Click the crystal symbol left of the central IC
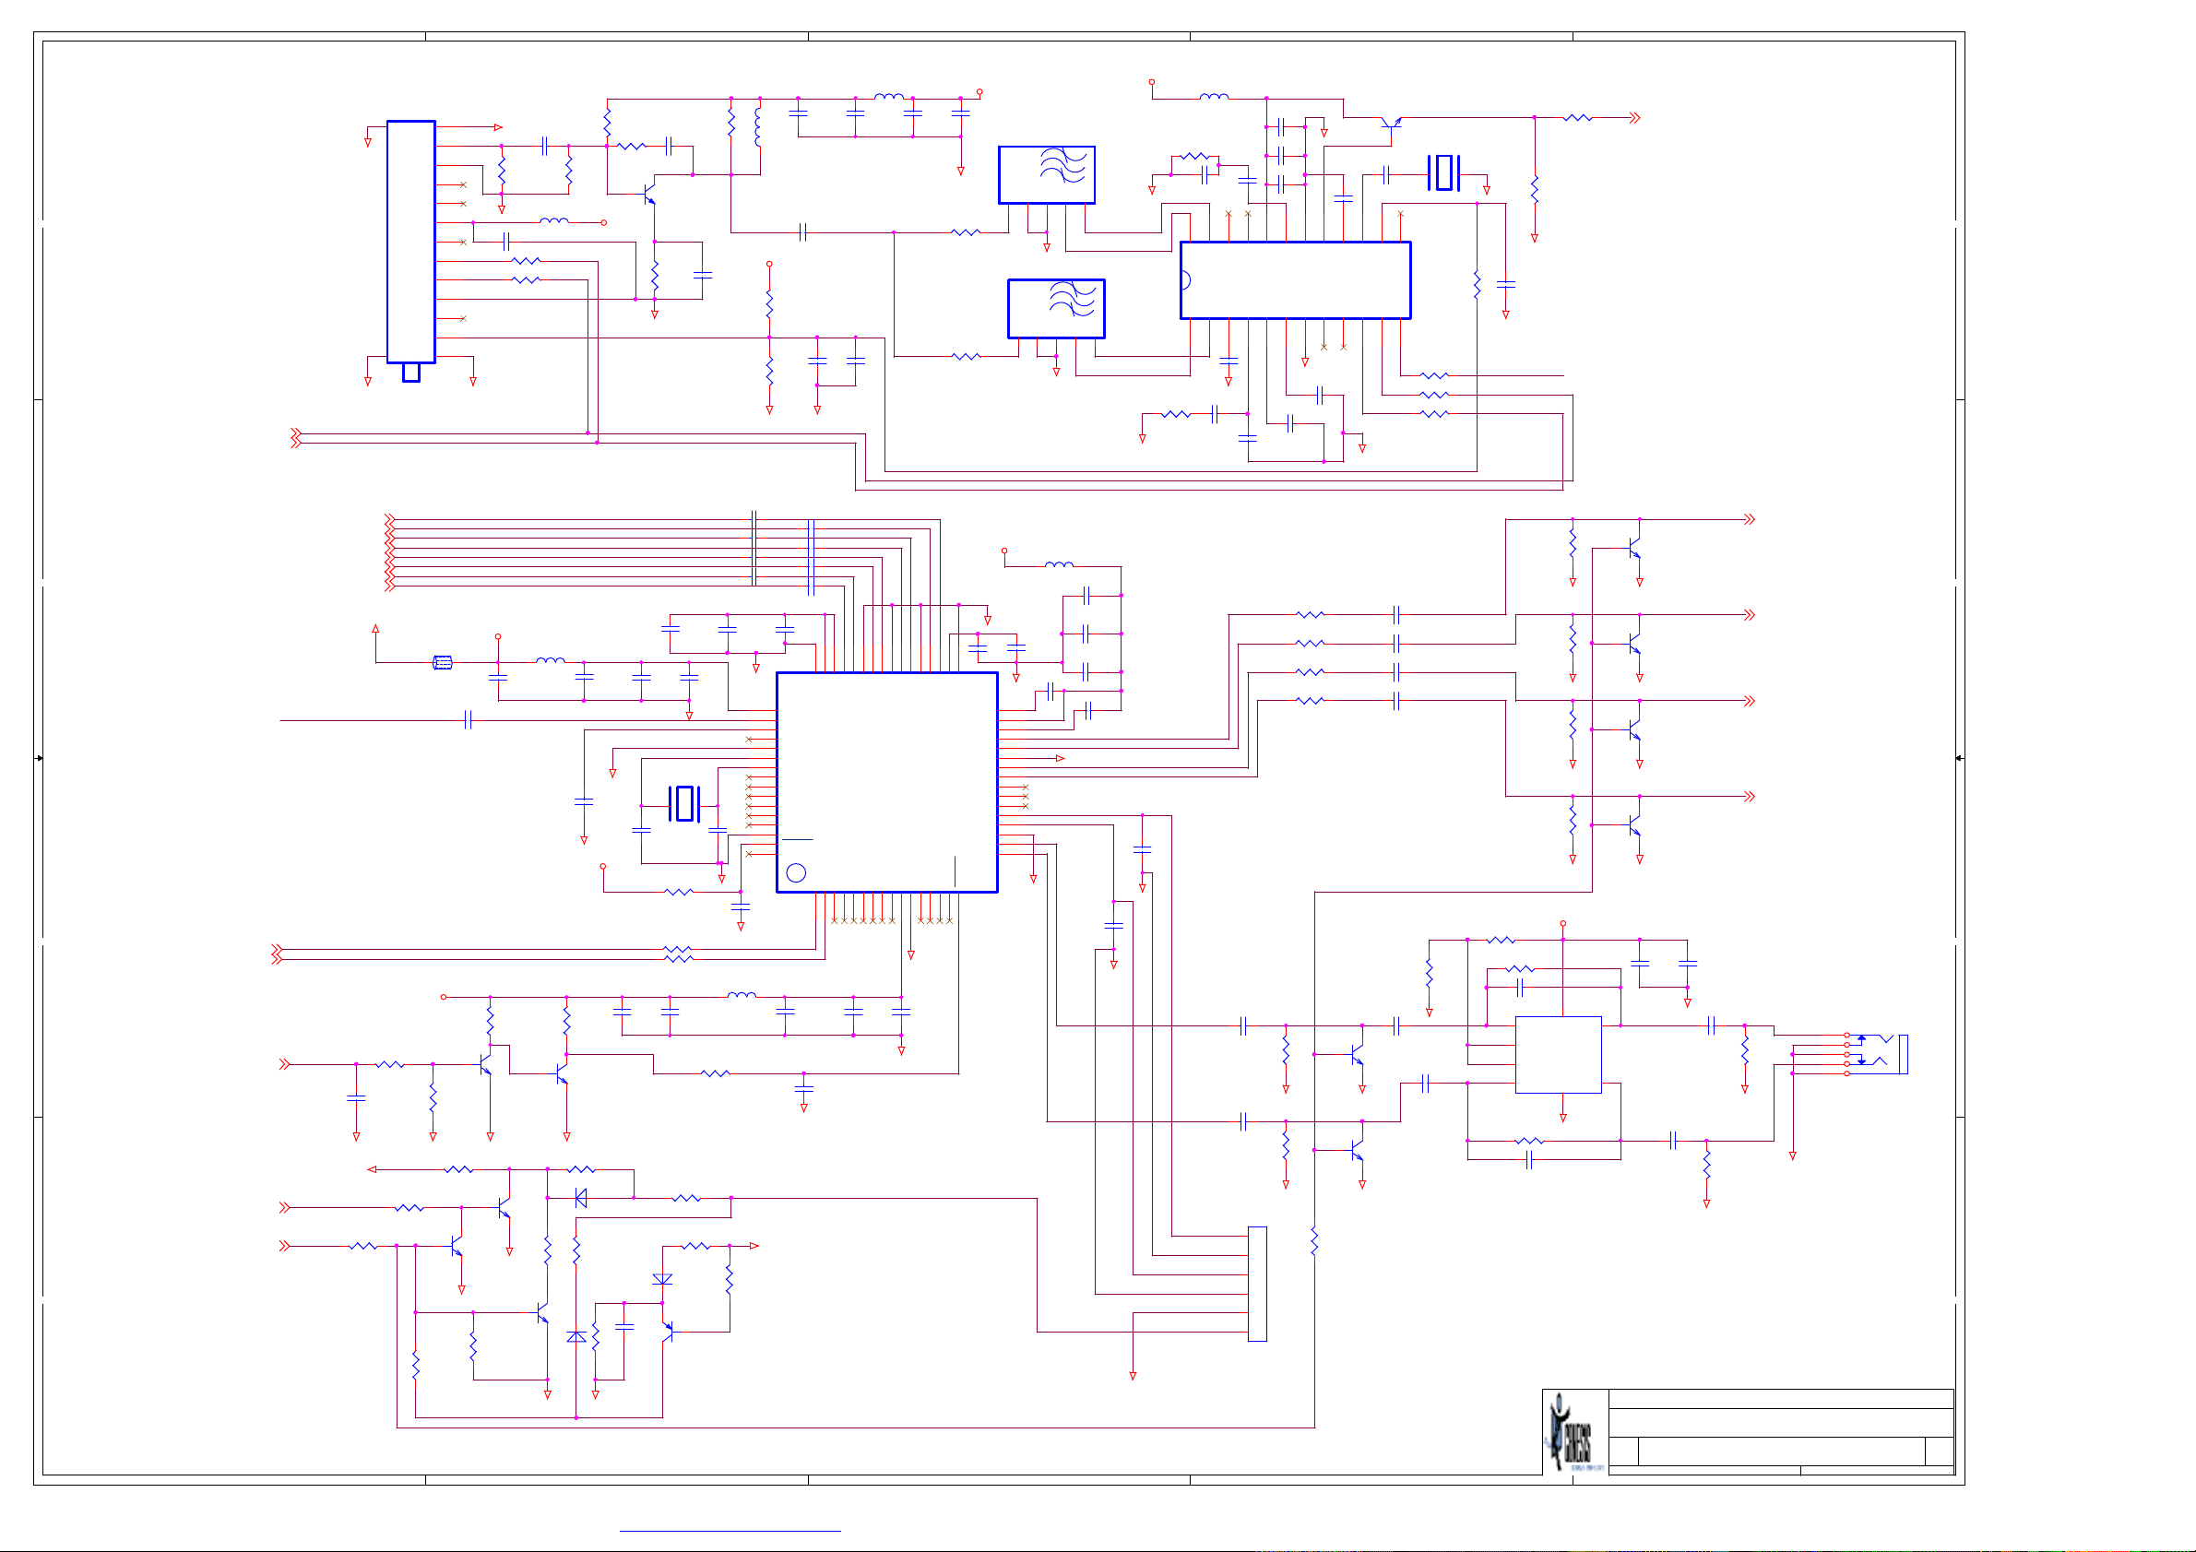 683,803
